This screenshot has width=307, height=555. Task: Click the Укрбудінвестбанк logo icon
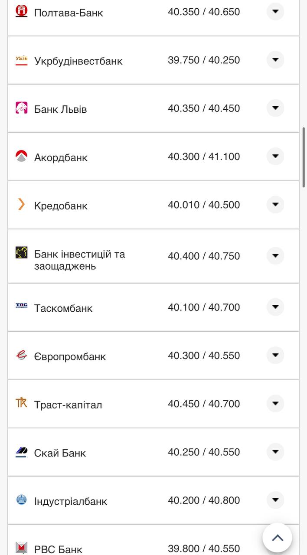(x=21, y=60)
